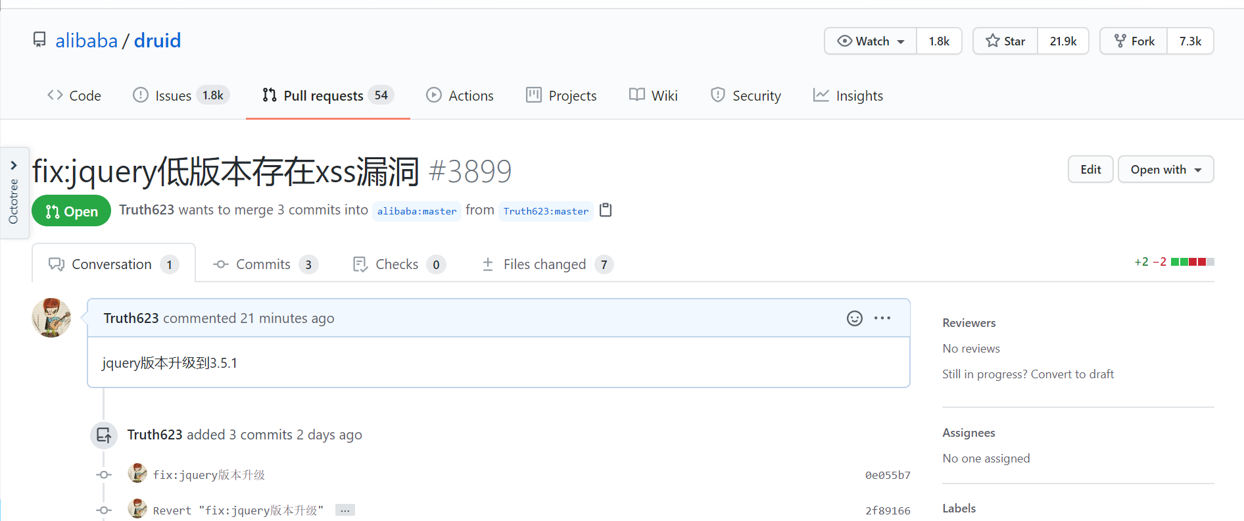Expand the Octotree sidebar panel

14,192
